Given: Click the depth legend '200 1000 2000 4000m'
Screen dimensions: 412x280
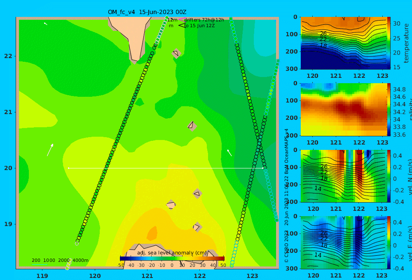Looking at the screenshot, I should click(x=60, y=260).
